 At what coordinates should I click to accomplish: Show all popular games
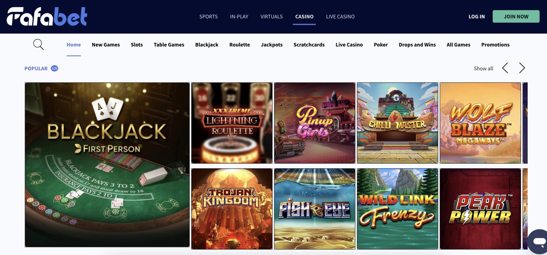(x=483, y=69)
